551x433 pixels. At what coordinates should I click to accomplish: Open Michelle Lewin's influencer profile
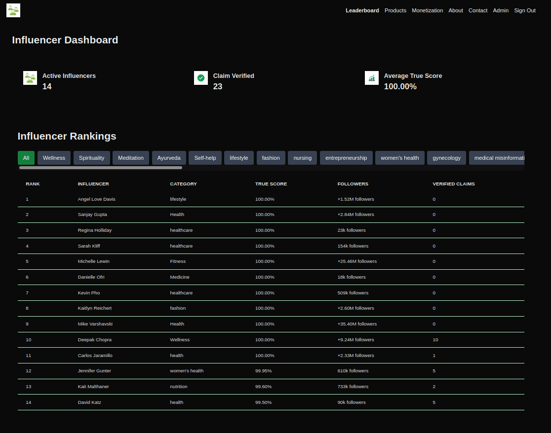[93, 261]
